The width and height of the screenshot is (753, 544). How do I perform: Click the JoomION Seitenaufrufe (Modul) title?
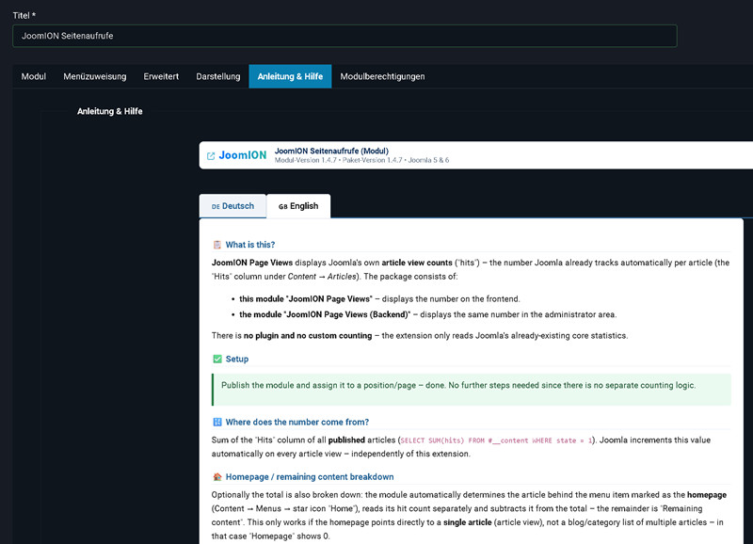[x=331, y=151]
